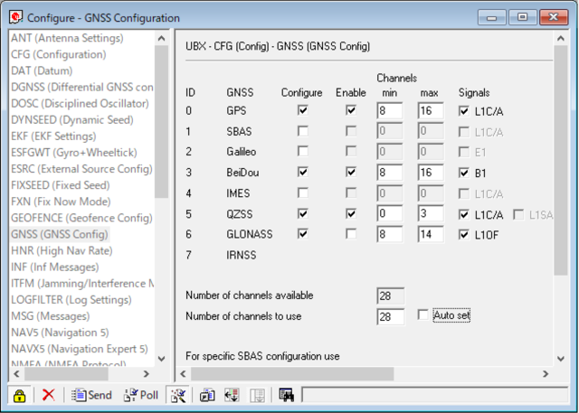Image resolution: width=579 pixels, height=413 pixels.
Task: Select NAVX5 (Navigation Expert 5) entry
Action: click(80, 349)
